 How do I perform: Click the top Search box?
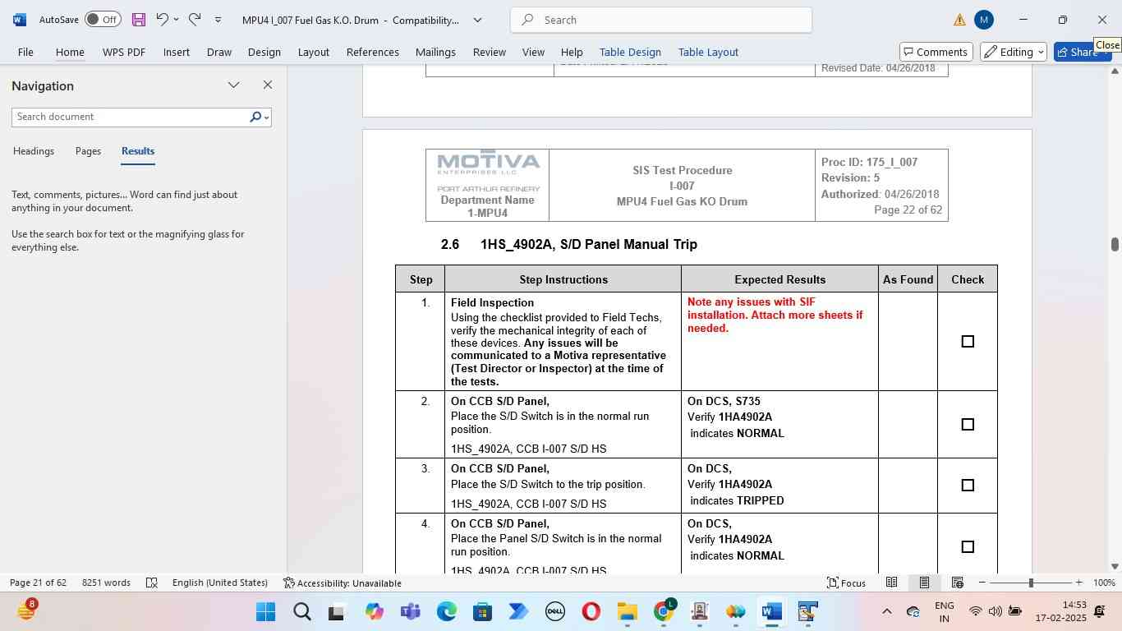pyautogui.click(x=661, y=20)
